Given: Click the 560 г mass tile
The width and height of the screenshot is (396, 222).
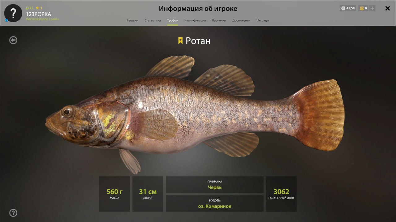Looking at the screenshot, I should point(114,194).
